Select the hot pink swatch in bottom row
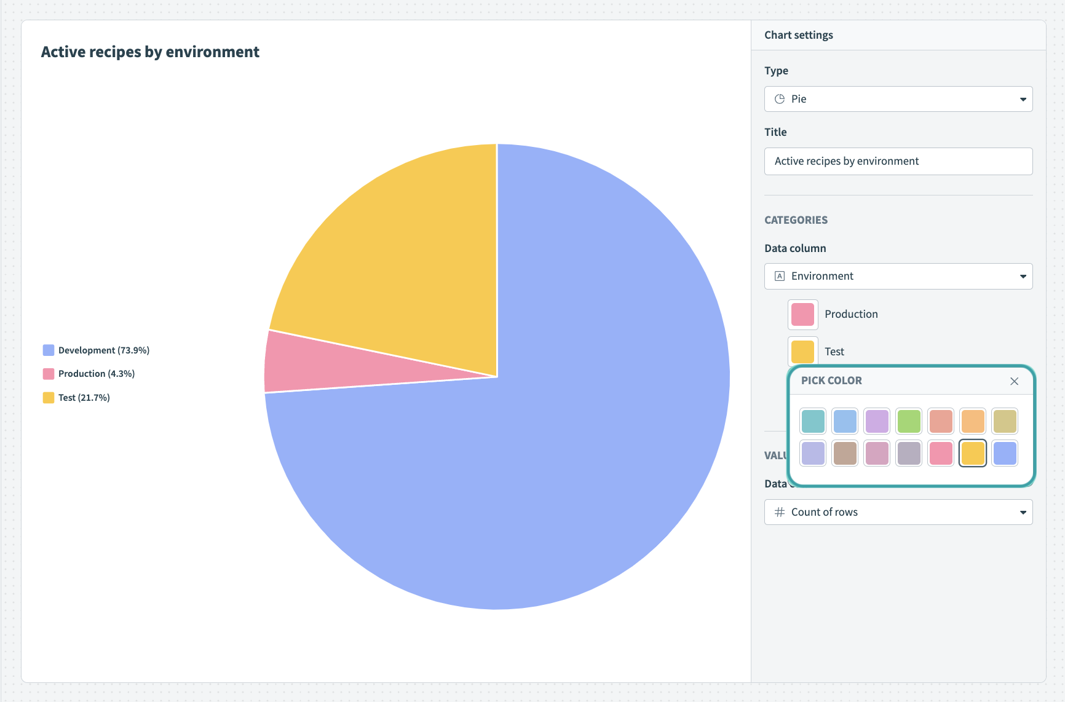 (x=941, y=454)
